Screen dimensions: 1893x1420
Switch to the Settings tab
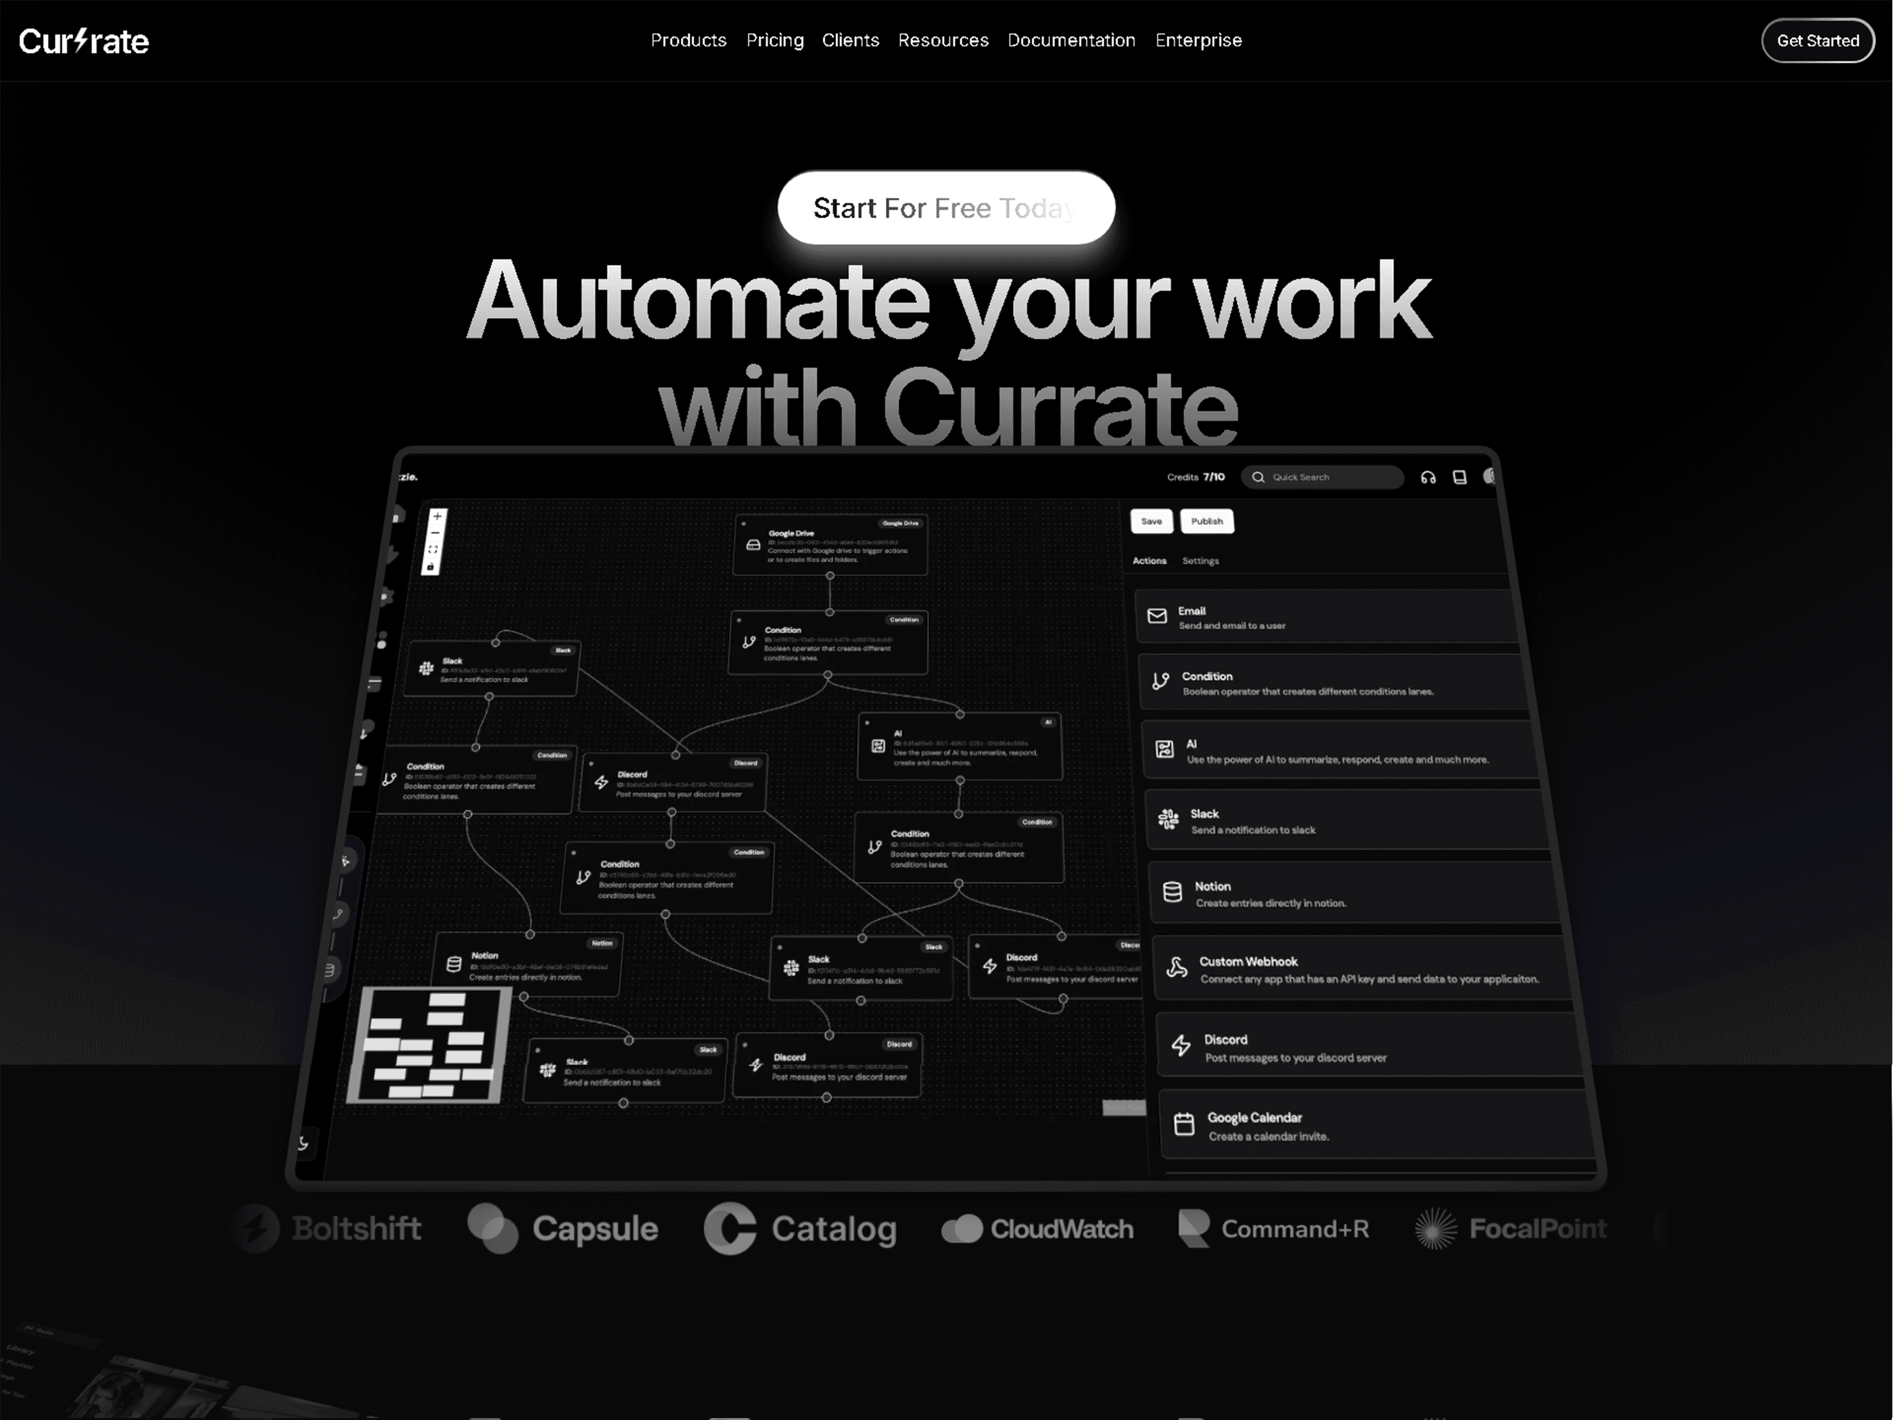[x=1201, y=559]
